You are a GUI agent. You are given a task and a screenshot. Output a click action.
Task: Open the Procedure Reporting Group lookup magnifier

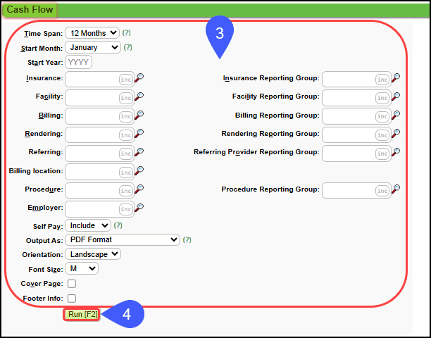point(396,189)
